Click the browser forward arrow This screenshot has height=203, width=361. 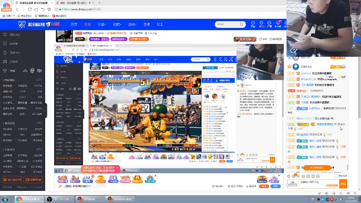(23, 9)
